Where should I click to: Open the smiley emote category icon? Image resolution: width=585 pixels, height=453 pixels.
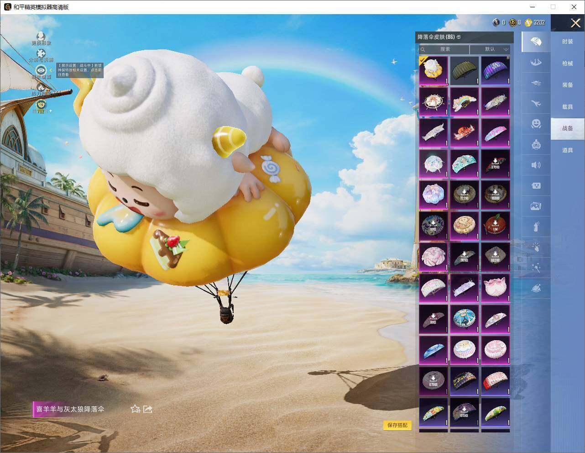coord(536,124)
